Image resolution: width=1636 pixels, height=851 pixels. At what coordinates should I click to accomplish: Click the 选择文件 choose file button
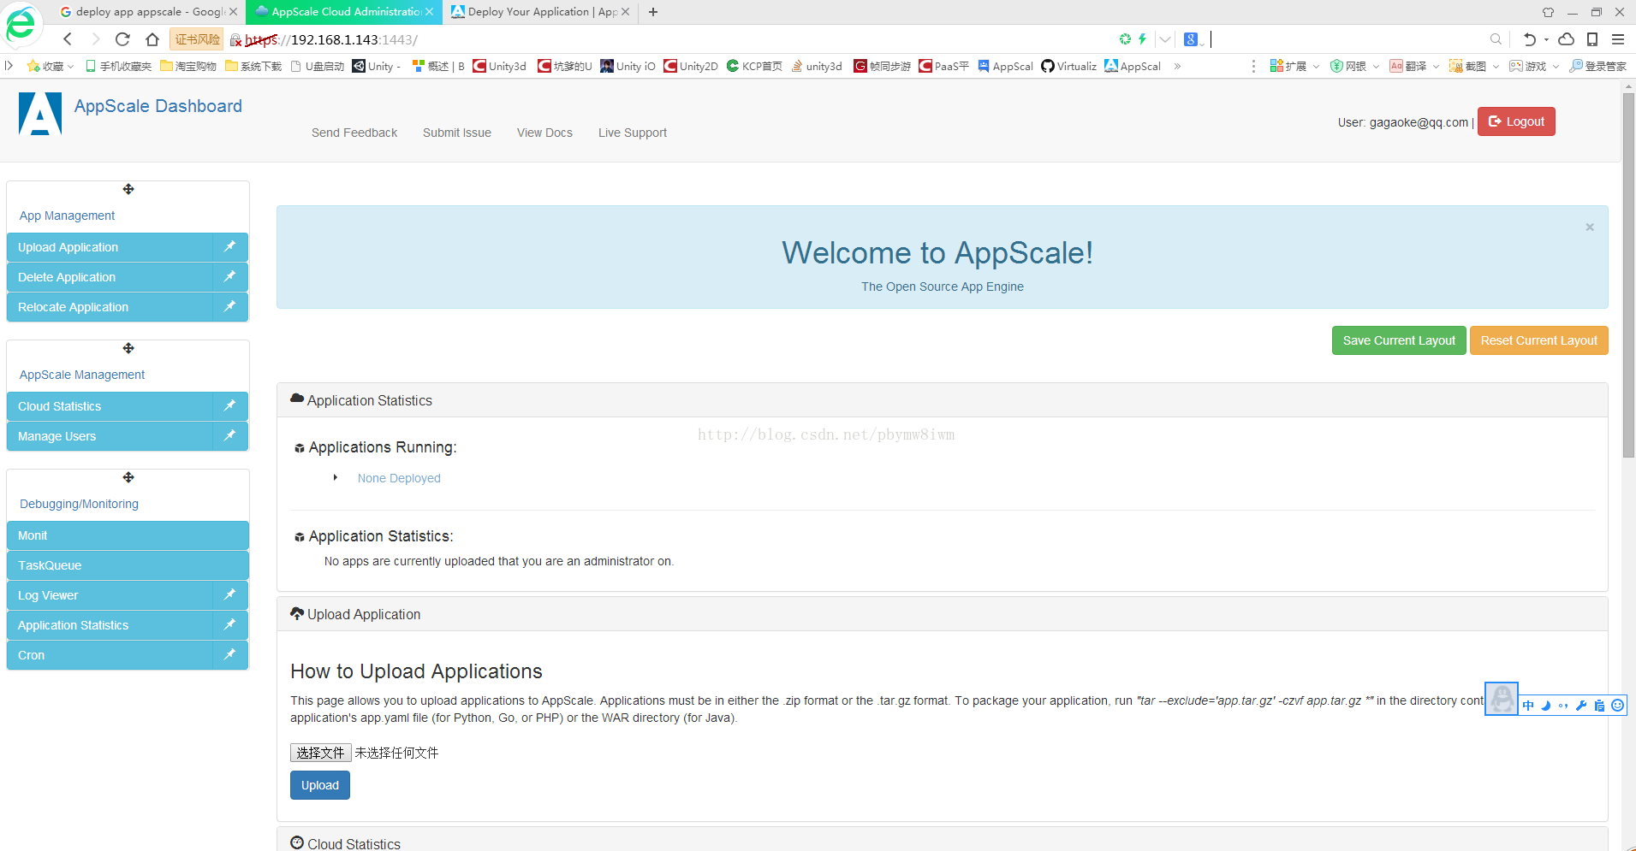321,753
